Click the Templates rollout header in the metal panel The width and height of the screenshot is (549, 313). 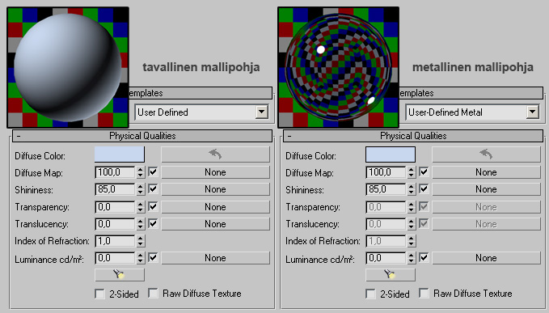point(471,93)
